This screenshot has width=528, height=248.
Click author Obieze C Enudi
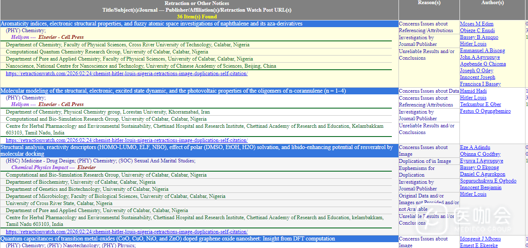point(477,30)
